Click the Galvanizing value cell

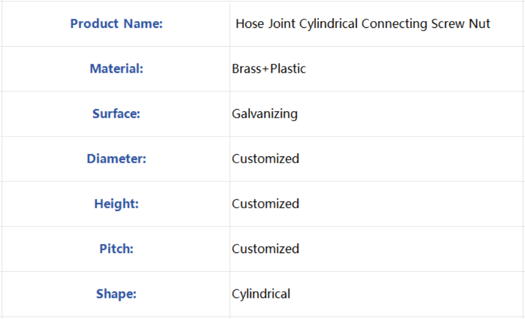click(x=377, y=114)
